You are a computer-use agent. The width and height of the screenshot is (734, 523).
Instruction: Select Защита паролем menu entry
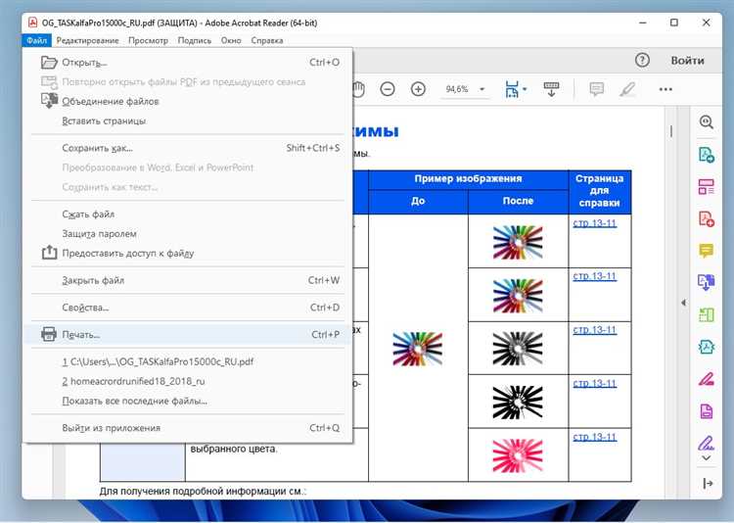(x=187, y=233)
